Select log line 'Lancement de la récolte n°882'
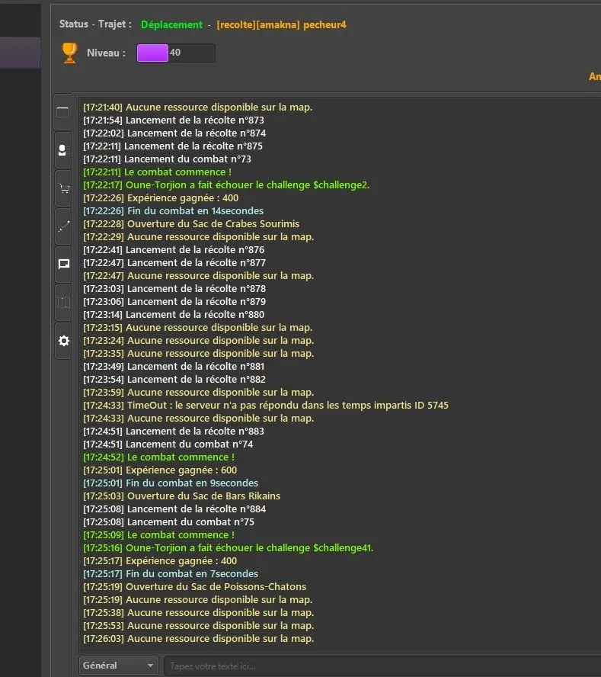 tap(174, 379)
